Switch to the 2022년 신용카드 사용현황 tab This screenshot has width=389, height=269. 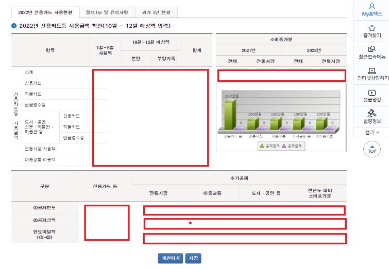click(x=45, y=12)
